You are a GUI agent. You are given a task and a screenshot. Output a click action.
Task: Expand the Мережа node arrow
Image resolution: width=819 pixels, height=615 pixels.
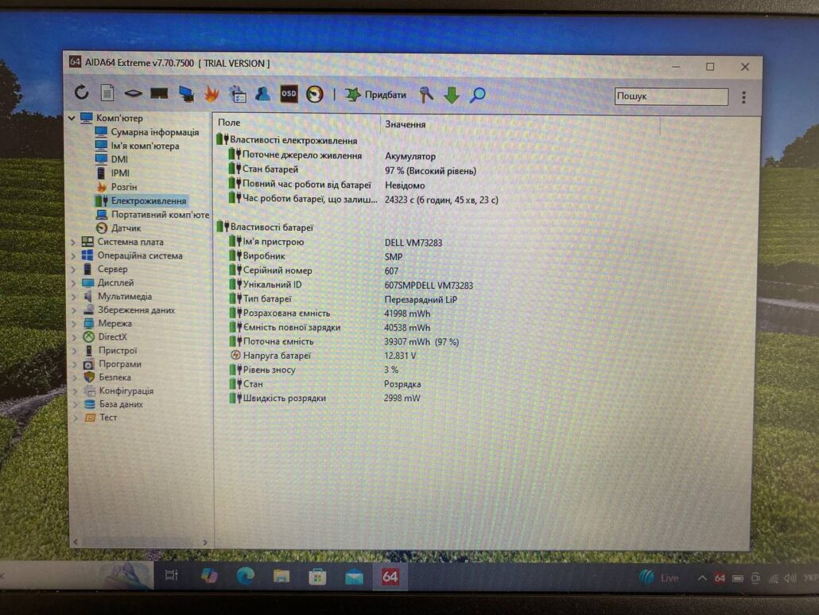pos(74,324)
